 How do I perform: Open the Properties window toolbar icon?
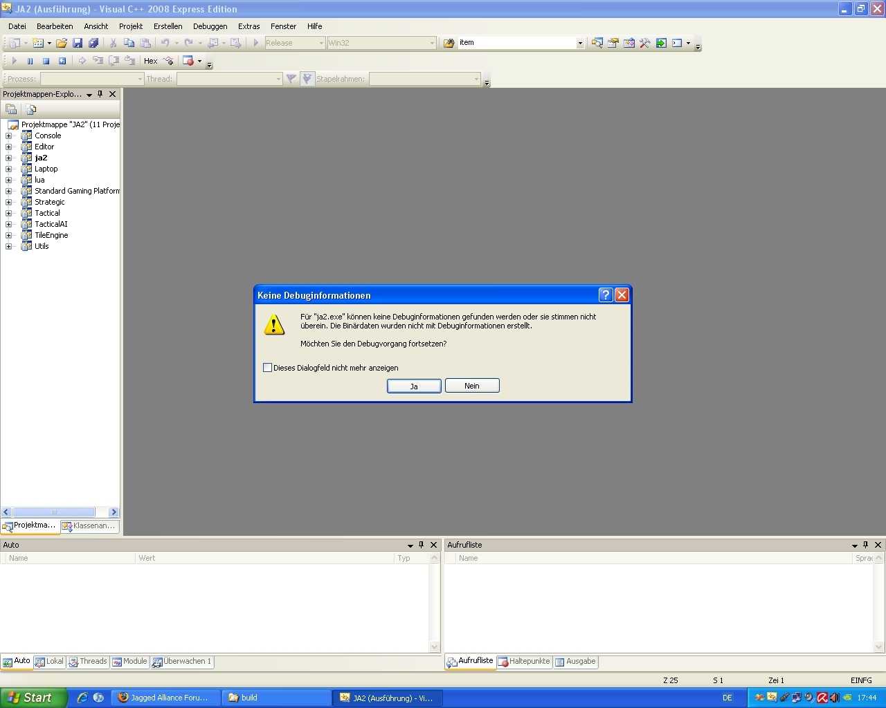[613, 43]
